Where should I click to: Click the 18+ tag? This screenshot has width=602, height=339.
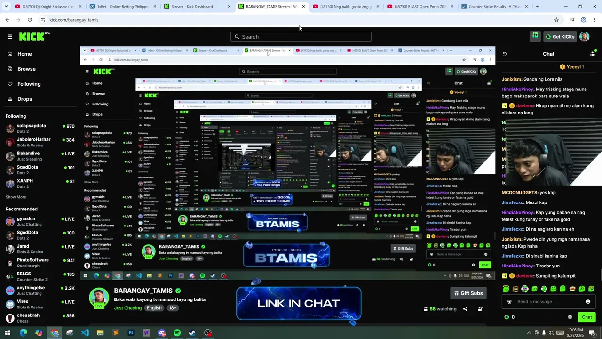[x=173, y=308]
